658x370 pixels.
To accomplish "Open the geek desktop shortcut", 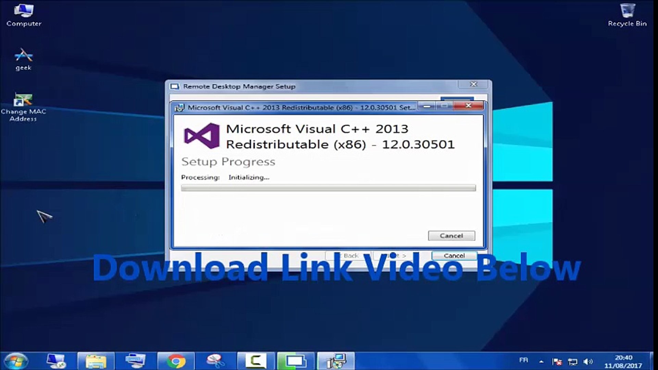I will click(x=23, y=59).
